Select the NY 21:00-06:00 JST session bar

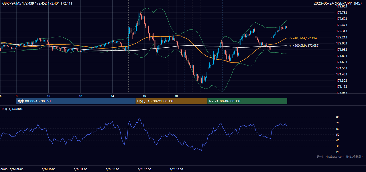(x=247, y=101)
